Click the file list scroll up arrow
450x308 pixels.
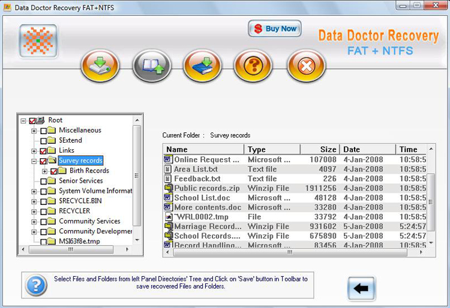431,149
